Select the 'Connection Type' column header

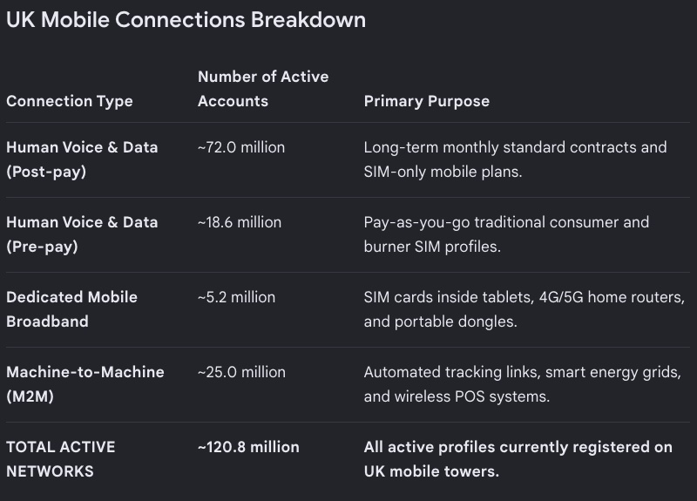(x=70, y=101)
